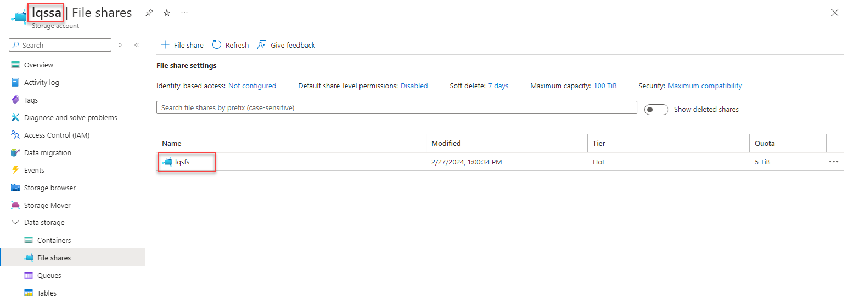Close the File shares blade

(x=835, y=13)
